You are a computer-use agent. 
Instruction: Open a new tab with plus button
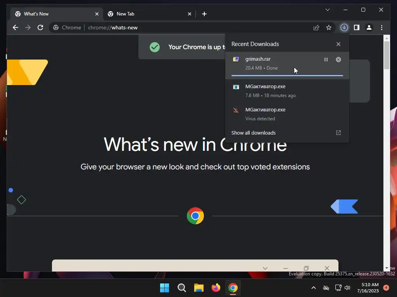(x=204, y=14)
